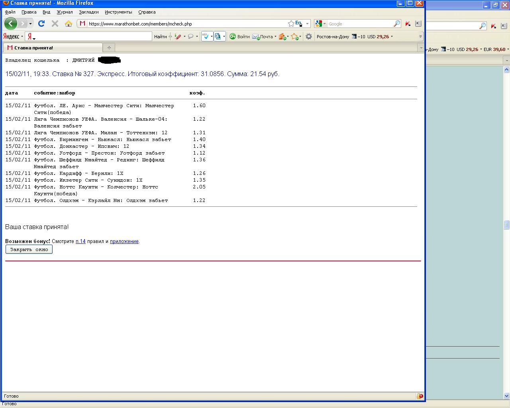Click scroll-down arrow in background window scrollbar

click(507, 396)
